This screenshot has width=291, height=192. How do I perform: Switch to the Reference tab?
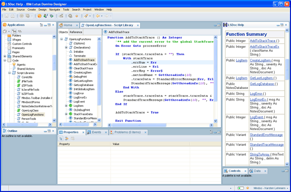coord(76,32)
